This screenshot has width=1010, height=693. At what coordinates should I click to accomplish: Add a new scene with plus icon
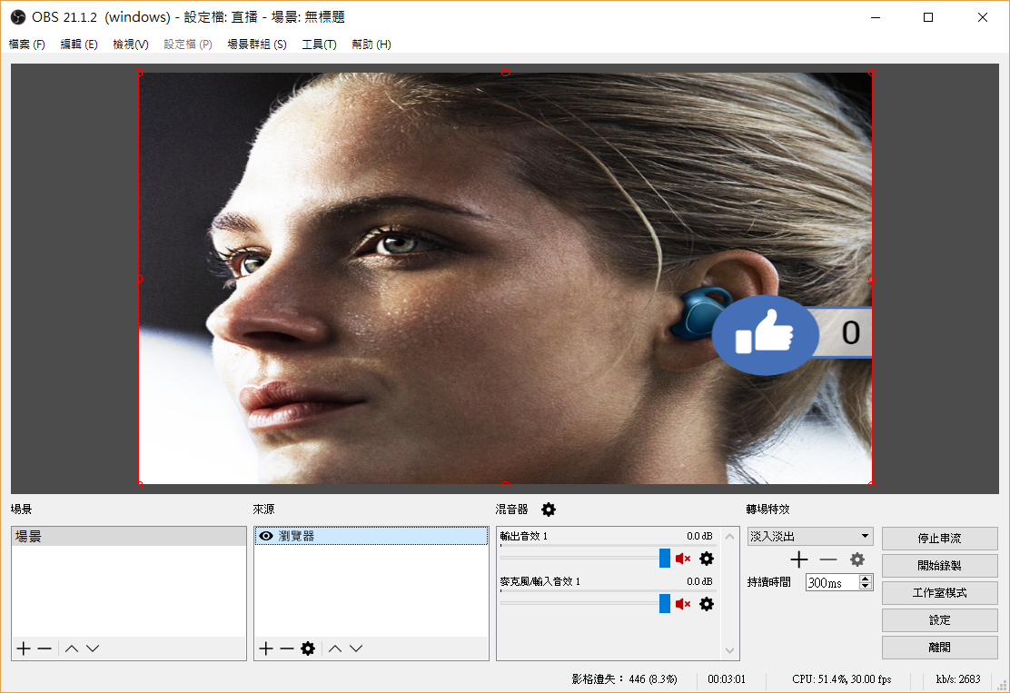click(24, 648)
